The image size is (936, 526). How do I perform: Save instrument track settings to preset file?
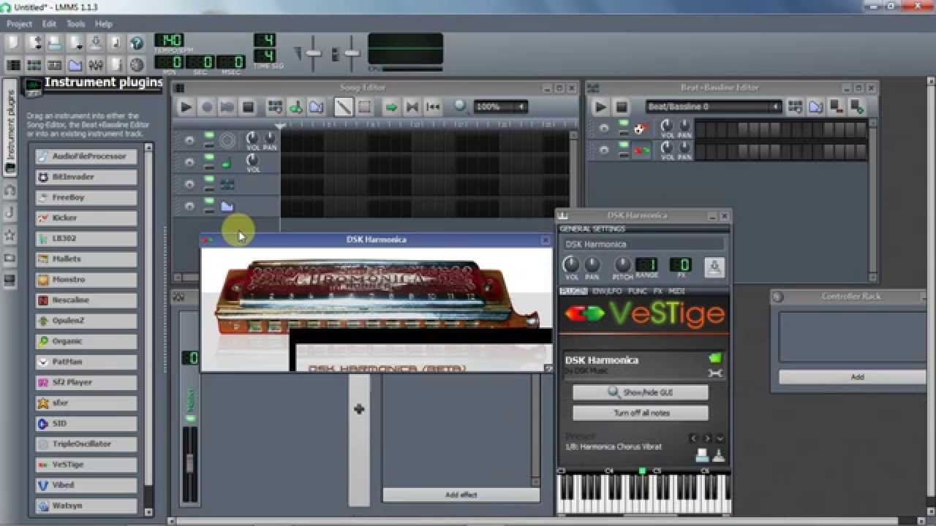pos(714,267)
